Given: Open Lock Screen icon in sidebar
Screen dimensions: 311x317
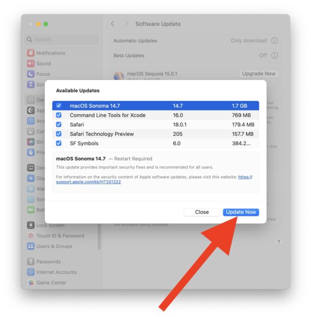Looking at the screenshot, I should click(x=31, y=225).
